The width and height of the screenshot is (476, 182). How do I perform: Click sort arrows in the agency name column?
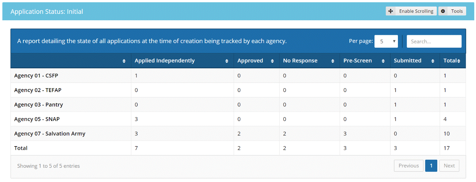(x=124, y=61)
